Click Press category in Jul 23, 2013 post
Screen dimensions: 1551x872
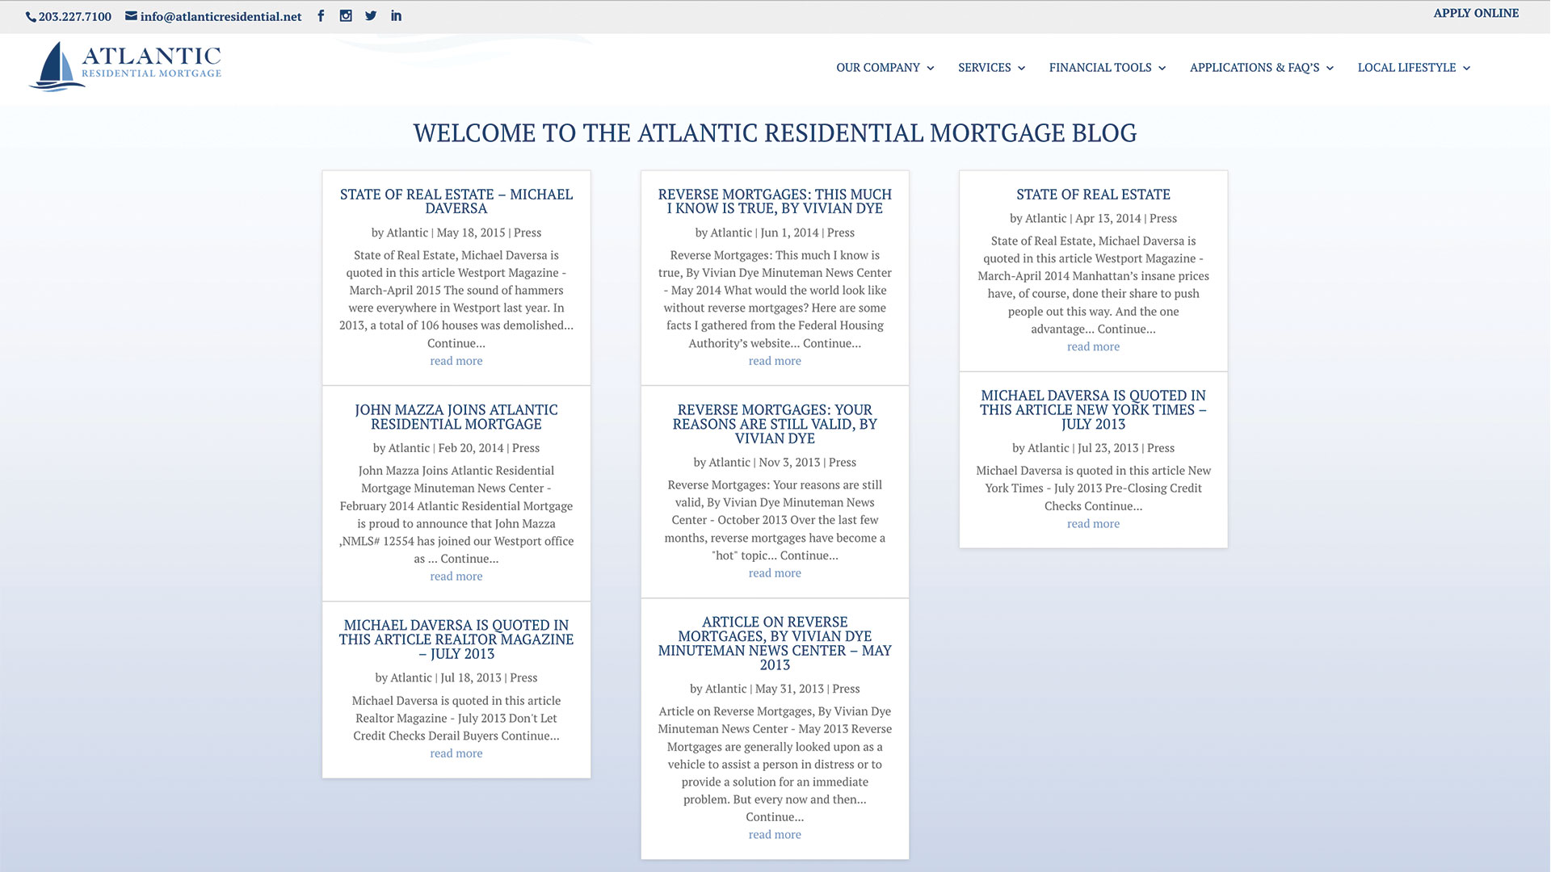[x=1161, y=448]
